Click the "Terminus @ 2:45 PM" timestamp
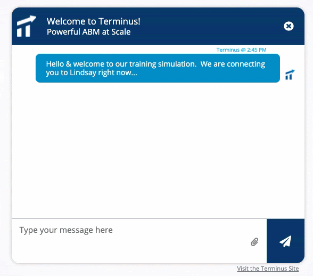 [241, 50]
